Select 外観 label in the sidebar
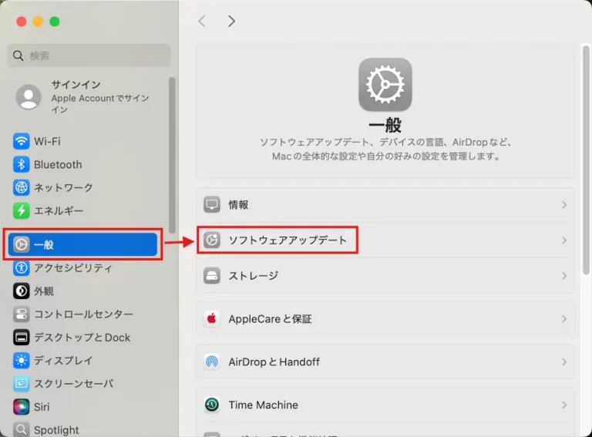The image size is (592, 437). (x=44, y=291)
